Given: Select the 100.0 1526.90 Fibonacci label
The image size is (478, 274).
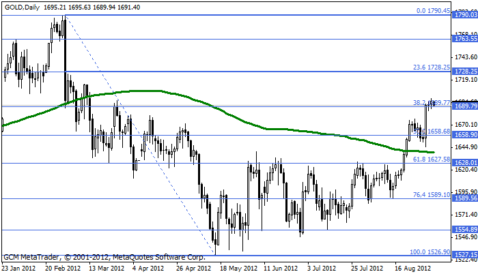Looking at the screenshot, I should [x=430, y=252].
